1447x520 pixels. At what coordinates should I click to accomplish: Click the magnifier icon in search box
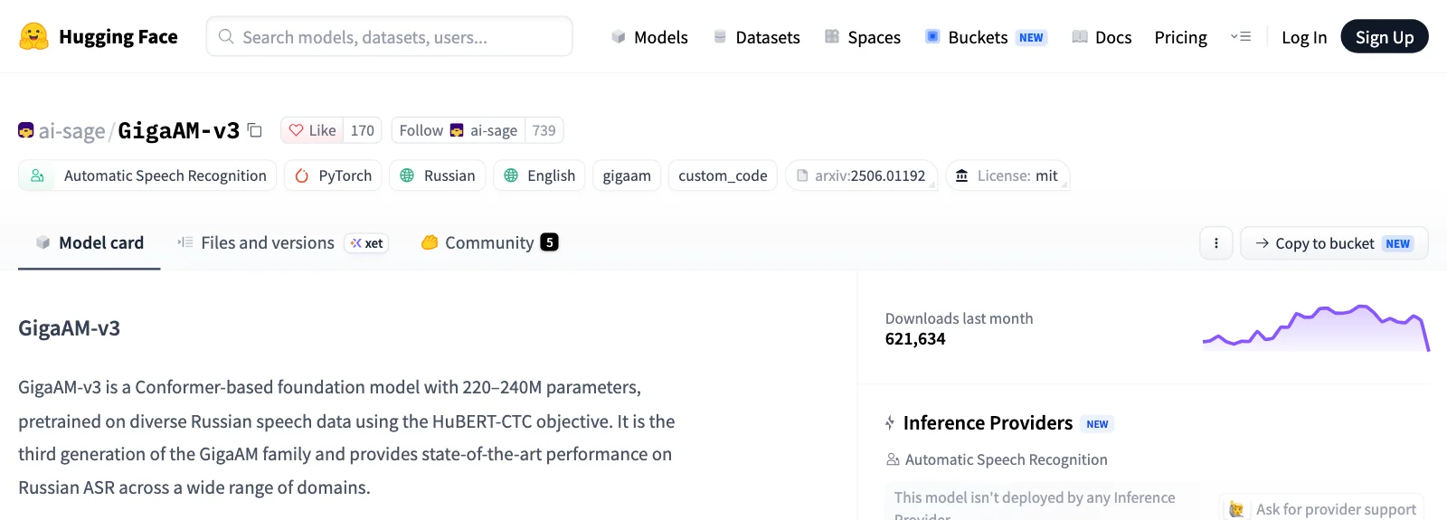[226, 36]
